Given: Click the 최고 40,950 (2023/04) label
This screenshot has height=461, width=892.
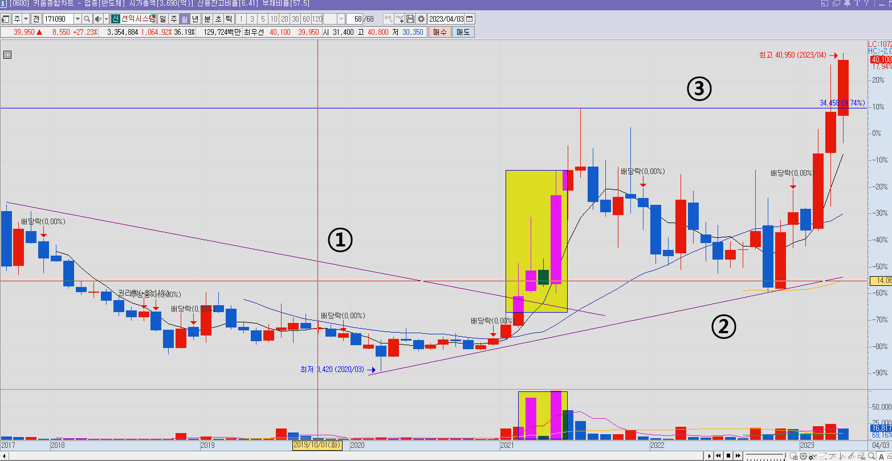Looking at the screenshot, I should pos(792,55).
